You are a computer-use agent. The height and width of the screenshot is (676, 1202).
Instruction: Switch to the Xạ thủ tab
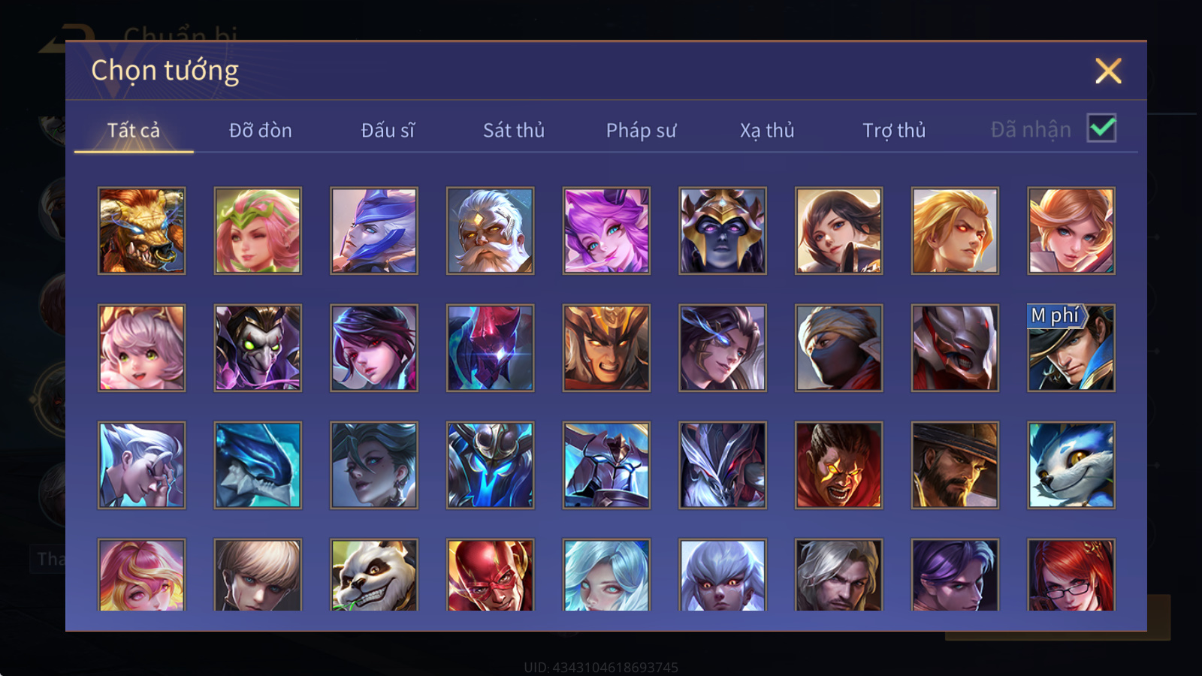point(767,130)
